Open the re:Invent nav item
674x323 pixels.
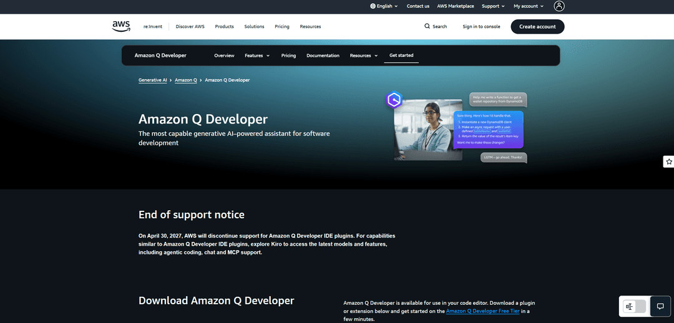point(153,27)
